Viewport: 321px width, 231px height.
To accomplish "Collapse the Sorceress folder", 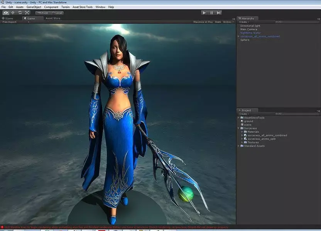I will pos(238,128).
